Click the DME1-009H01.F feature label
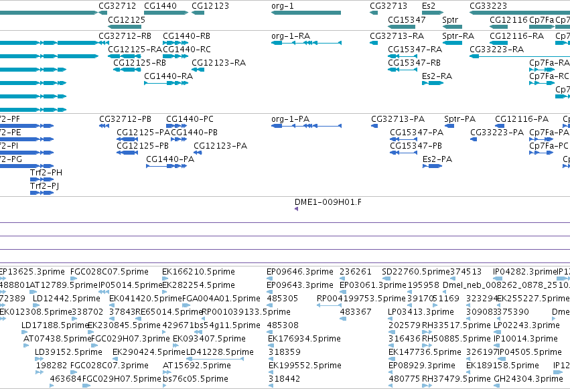 (328, 202)
